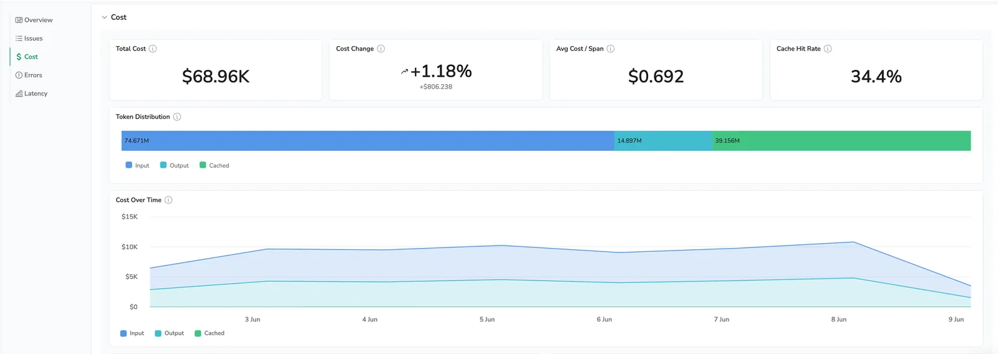Click the $0 y-axis label
The width and height of the screenshot is (998, 354).
(x=133, y=307)
